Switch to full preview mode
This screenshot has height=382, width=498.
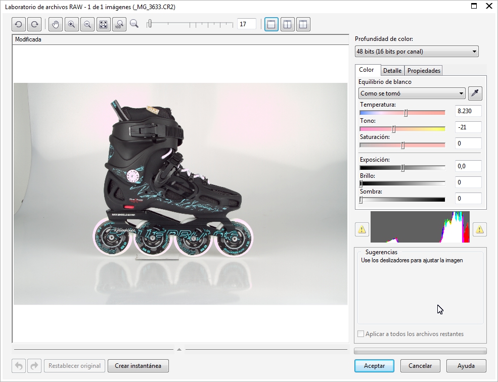pyautogui.click(x=271, y=24)
